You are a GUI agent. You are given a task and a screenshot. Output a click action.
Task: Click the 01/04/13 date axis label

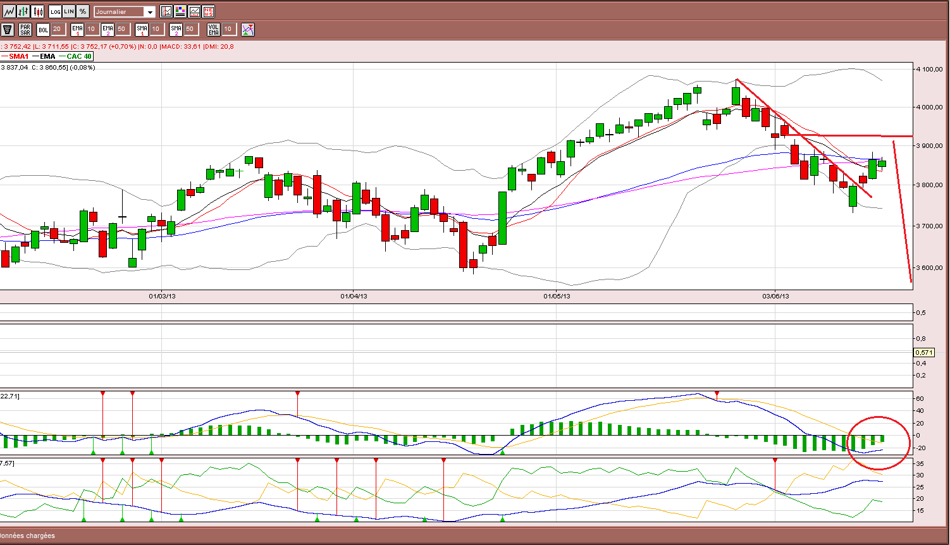[354, 296]
